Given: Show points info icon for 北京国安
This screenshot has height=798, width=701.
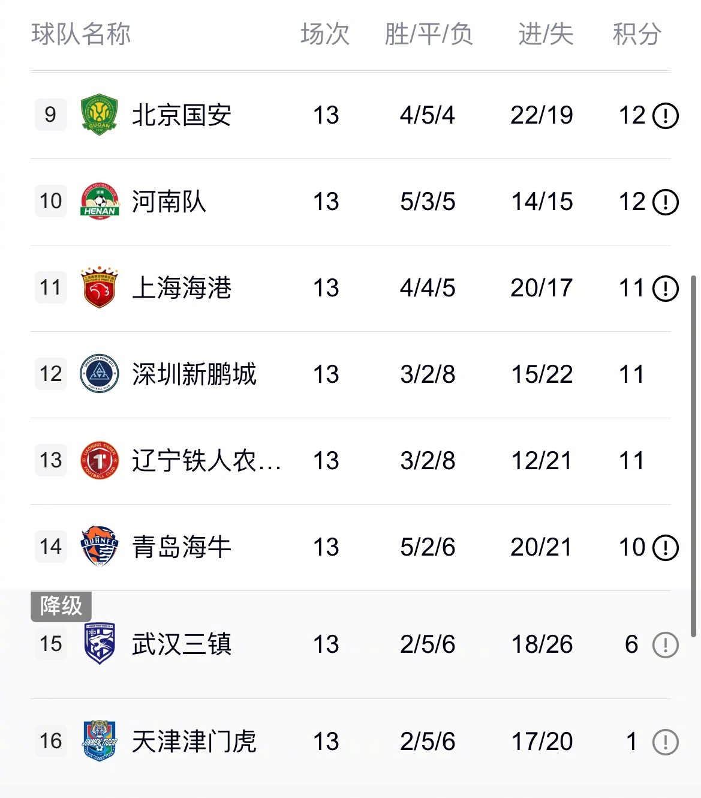Looking at the screenshot, I should point(665,115).
